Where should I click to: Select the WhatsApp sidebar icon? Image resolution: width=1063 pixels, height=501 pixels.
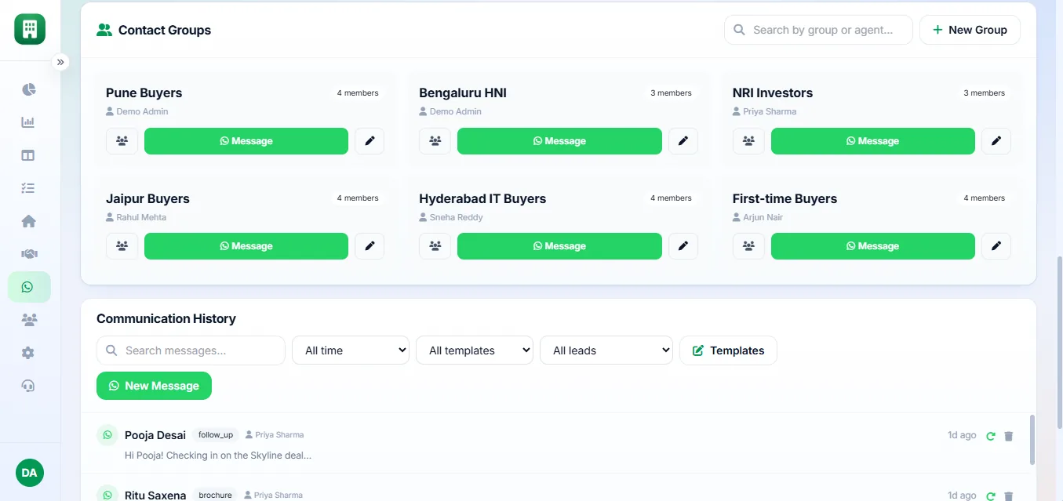coord(29,287)
